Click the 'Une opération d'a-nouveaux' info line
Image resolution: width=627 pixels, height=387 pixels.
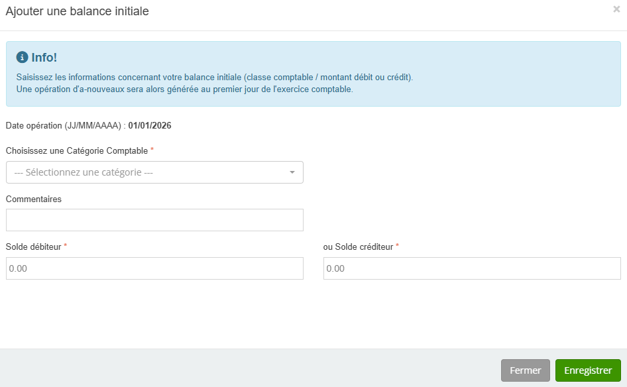coord(184,89)
